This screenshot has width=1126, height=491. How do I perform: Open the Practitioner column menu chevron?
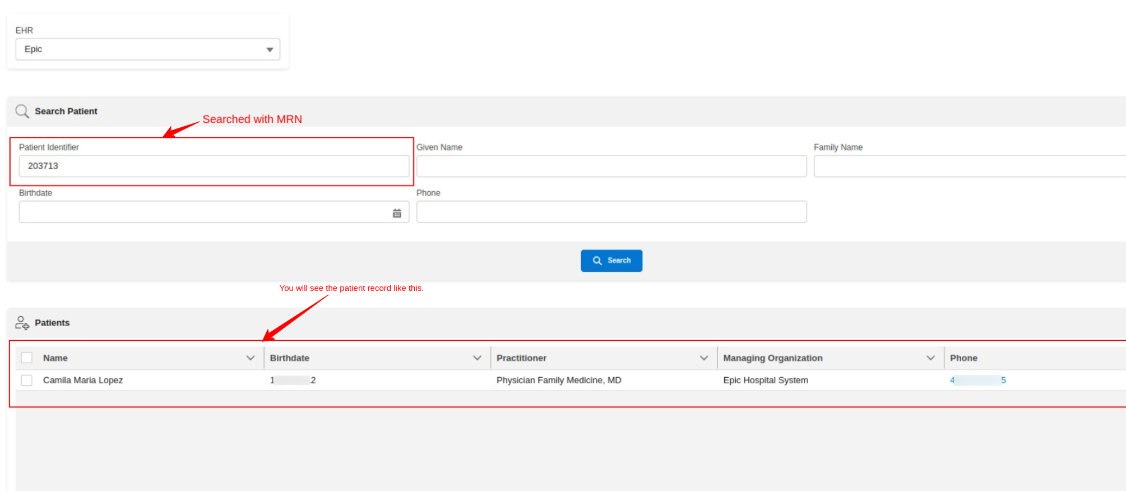pos(703,358)
